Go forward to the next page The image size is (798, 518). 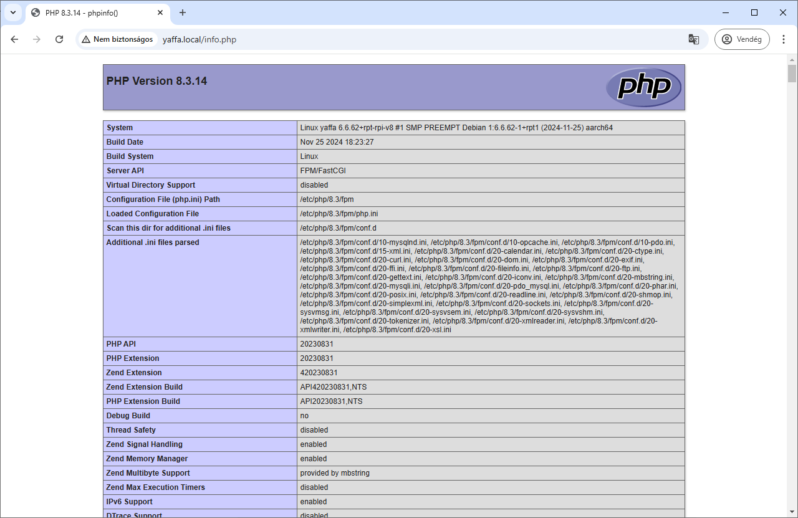point(37,39)
